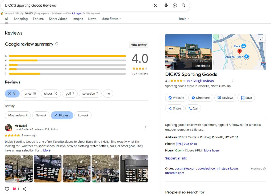
Task: Open search by image camera icon
Action: pos(175,6)
